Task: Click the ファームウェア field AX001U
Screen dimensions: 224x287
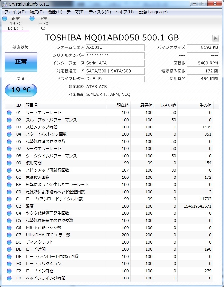Action: pyautogui.click(x=115, y=48)
